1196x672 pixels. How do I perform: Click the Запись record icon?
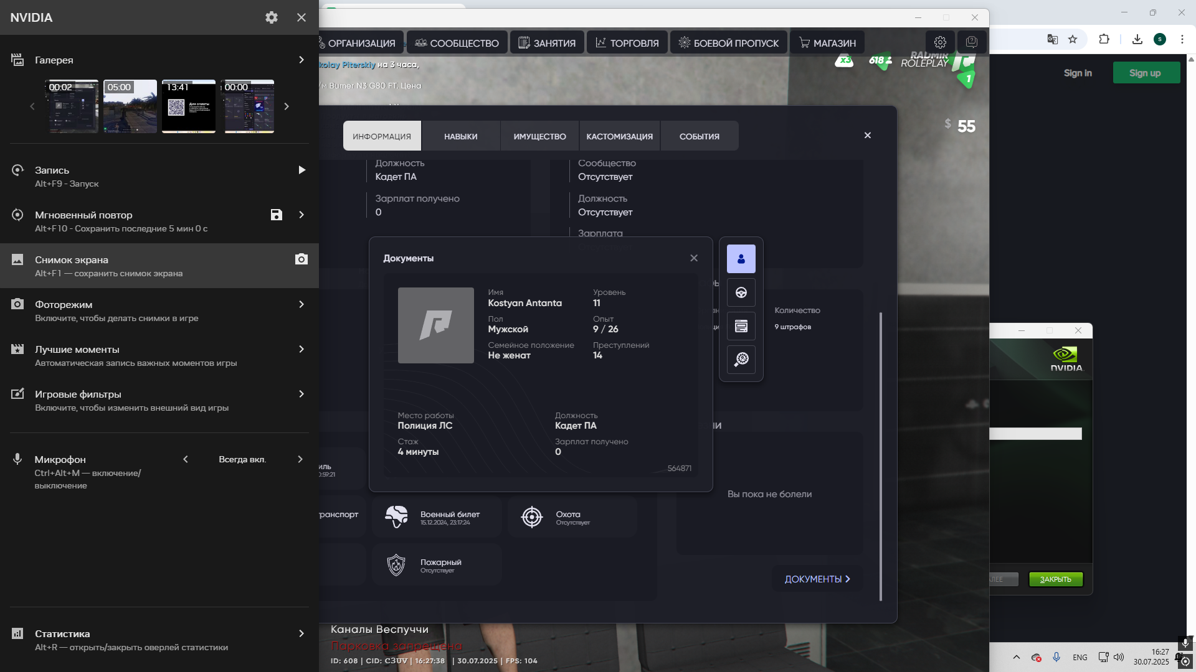point(17,170)
